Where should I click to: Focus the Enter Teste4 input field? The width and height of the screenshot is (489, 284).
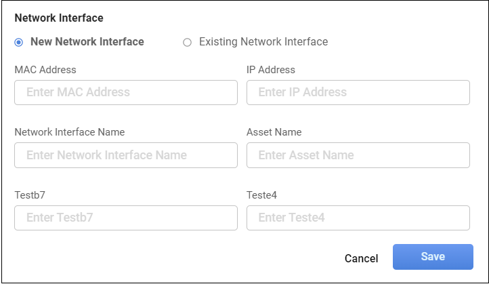(x=358, y=218)
